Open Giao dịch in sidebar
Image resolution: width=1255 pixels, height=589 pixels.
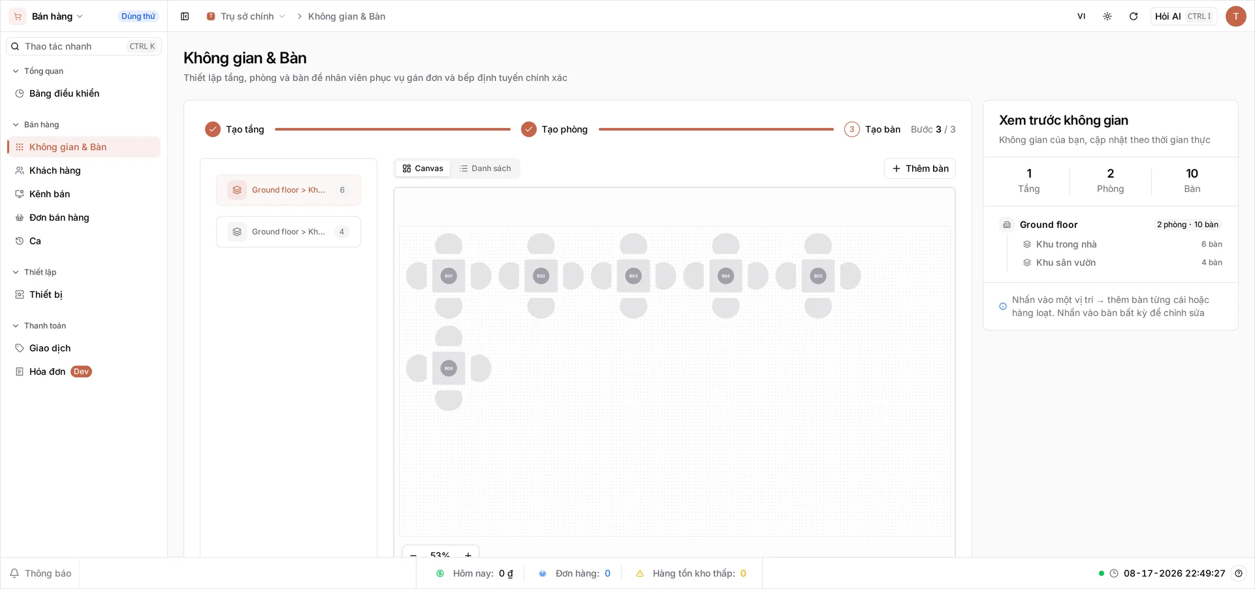[84, 348]
